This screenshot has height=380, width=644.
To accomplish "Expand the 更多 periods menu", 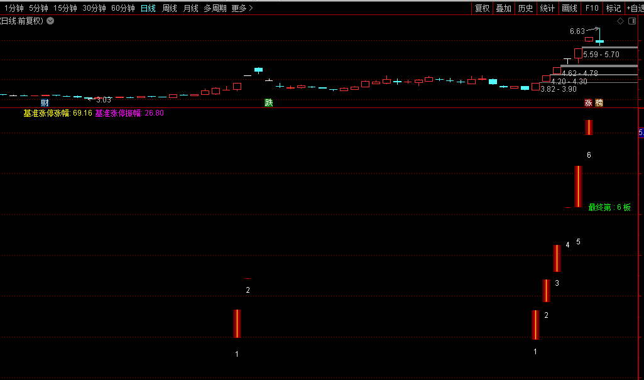I will [x=242, y=8].
